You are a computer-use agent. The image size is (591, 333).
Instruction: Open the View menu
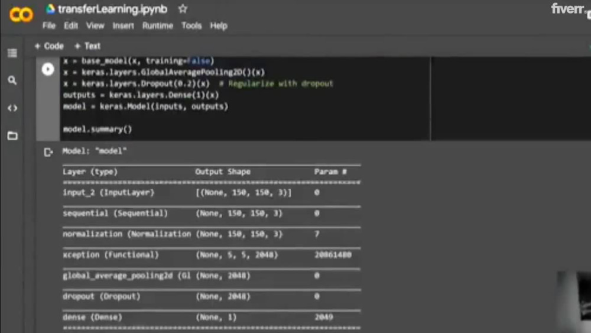pyautogui.click(x=95, y=25)
